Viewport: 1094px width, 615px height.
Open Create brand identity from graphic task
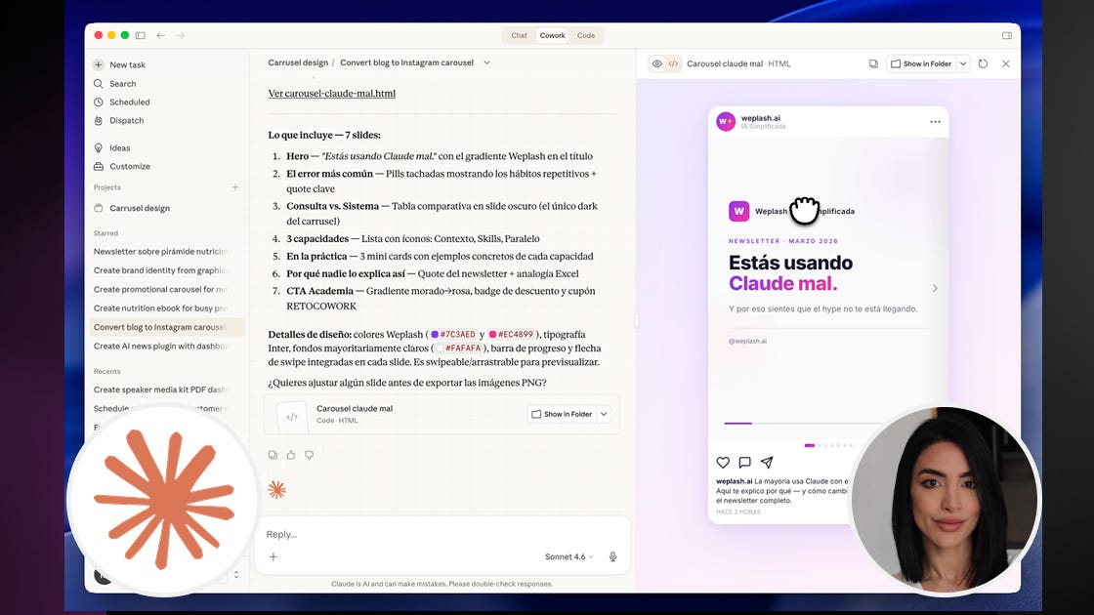[x=160, y=270]
